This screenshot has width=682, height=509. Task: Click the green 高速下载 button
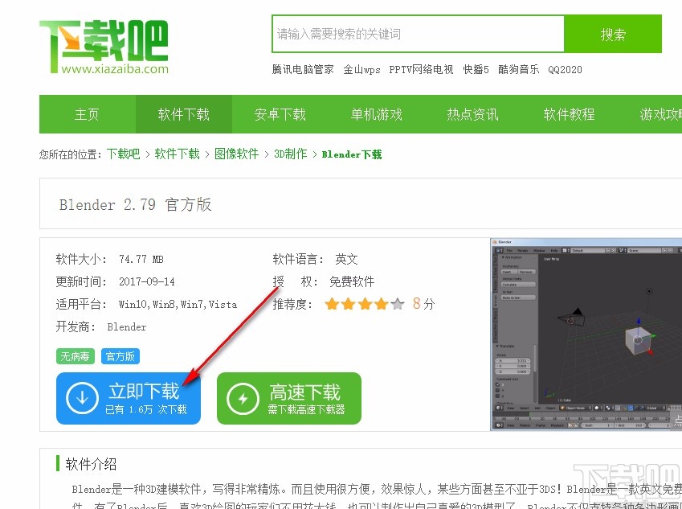(x=289, y=398)
